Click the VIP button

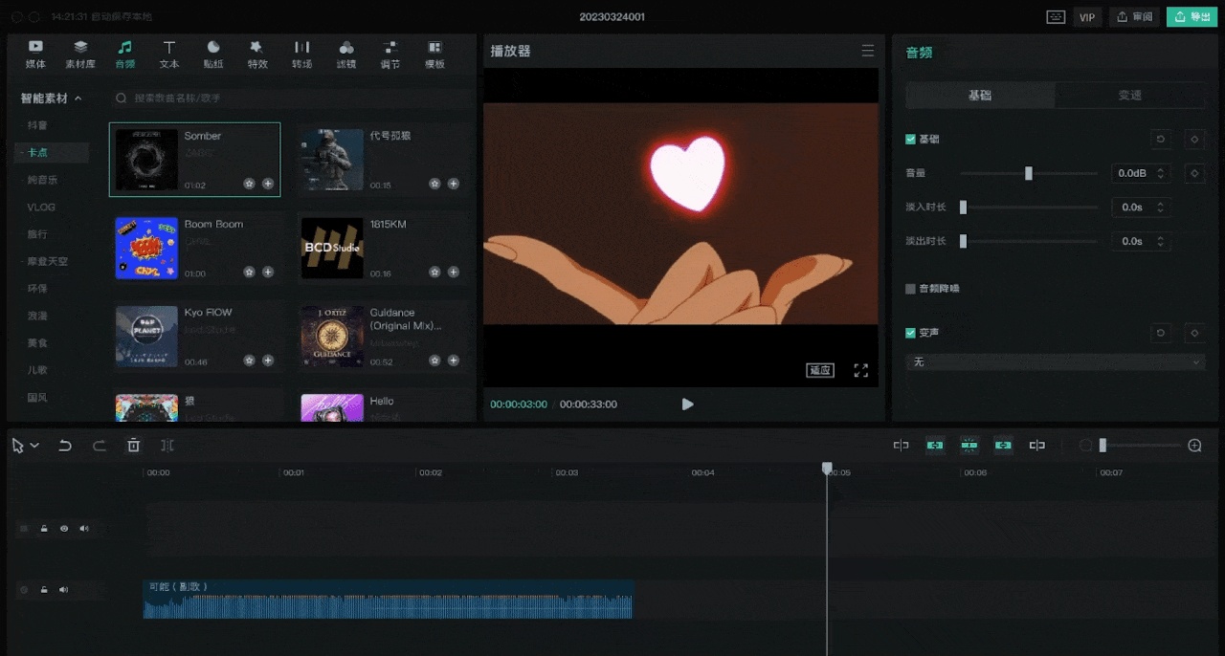click(x=1087, y=17)
